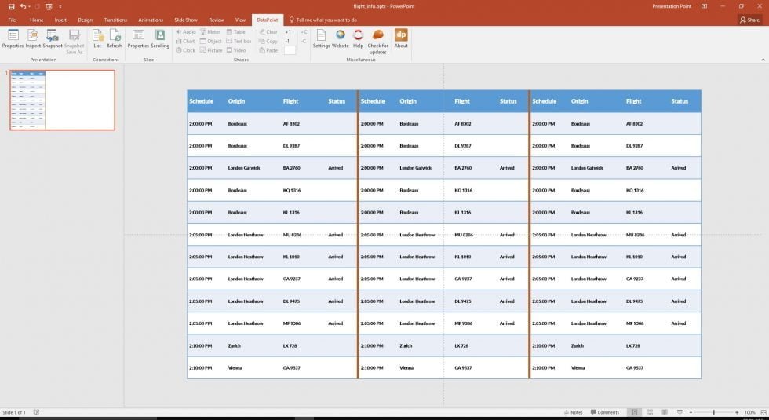Refresh the data connections
Viewport: 769px width, 420px height.
coord(115,38)
